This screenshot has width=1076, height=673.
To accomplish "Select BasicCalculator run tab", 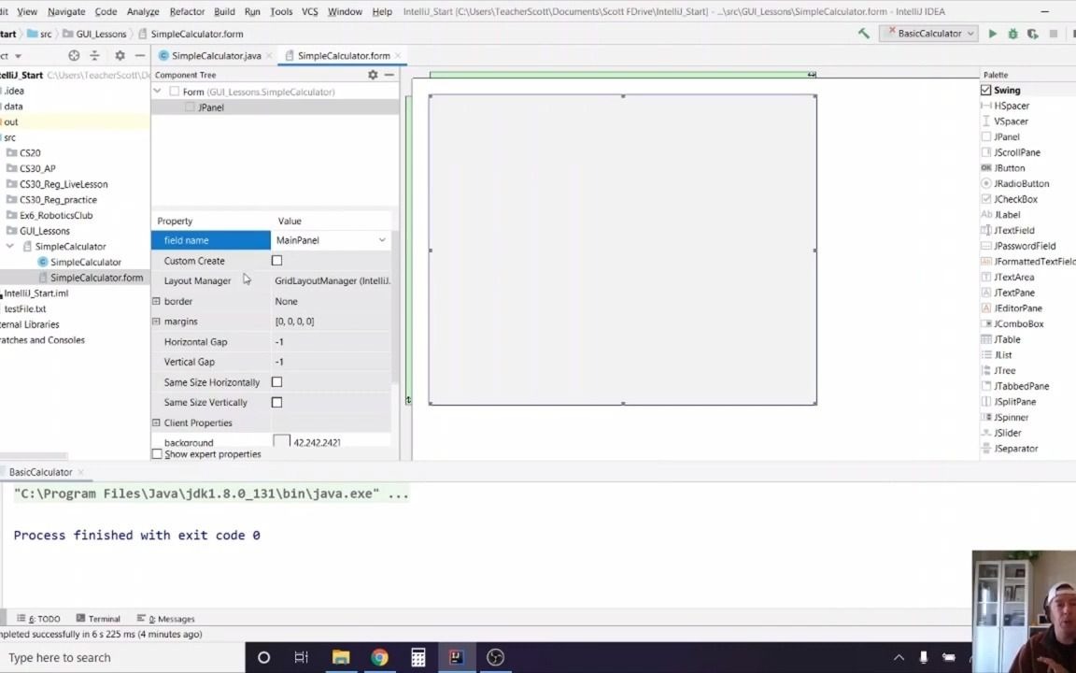I will (40, 472).
